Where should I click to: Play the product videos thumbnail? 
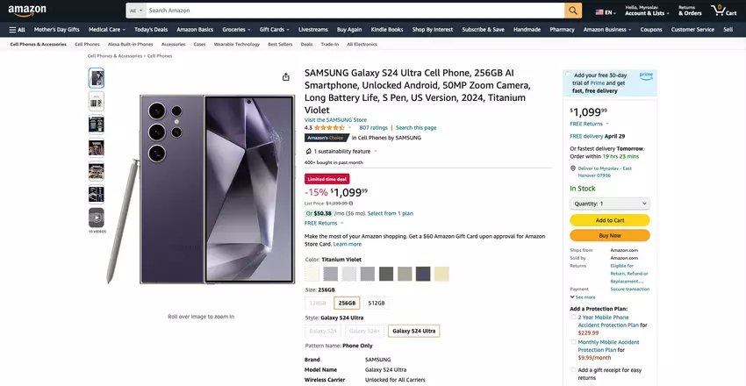coord(97,217)
